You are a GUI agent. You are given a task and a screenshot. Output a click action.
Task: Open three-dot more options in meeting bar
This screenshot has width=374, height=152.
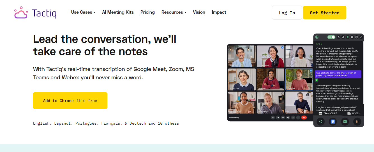[x=298, y=117]
